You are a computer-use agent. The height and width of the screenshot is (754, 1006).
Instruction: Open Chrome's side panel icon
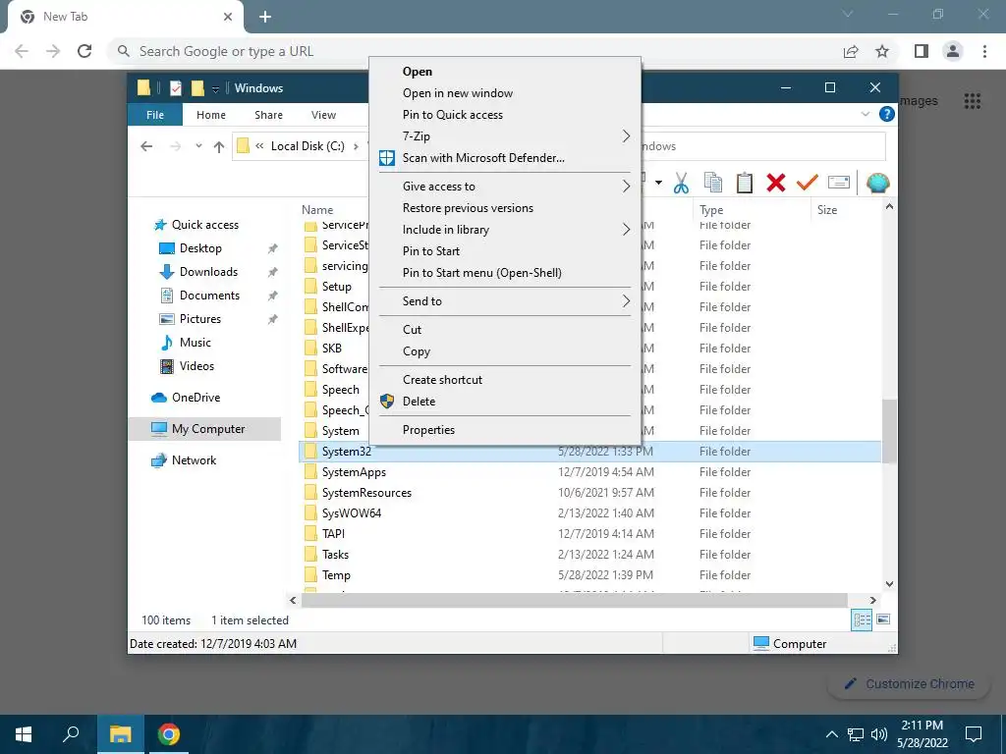point(922,51)
